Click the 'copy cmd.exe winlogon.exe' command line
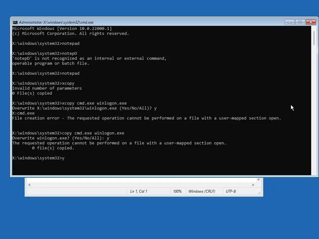The height and width of the screenshot is (239, 319). click(68, 133)
